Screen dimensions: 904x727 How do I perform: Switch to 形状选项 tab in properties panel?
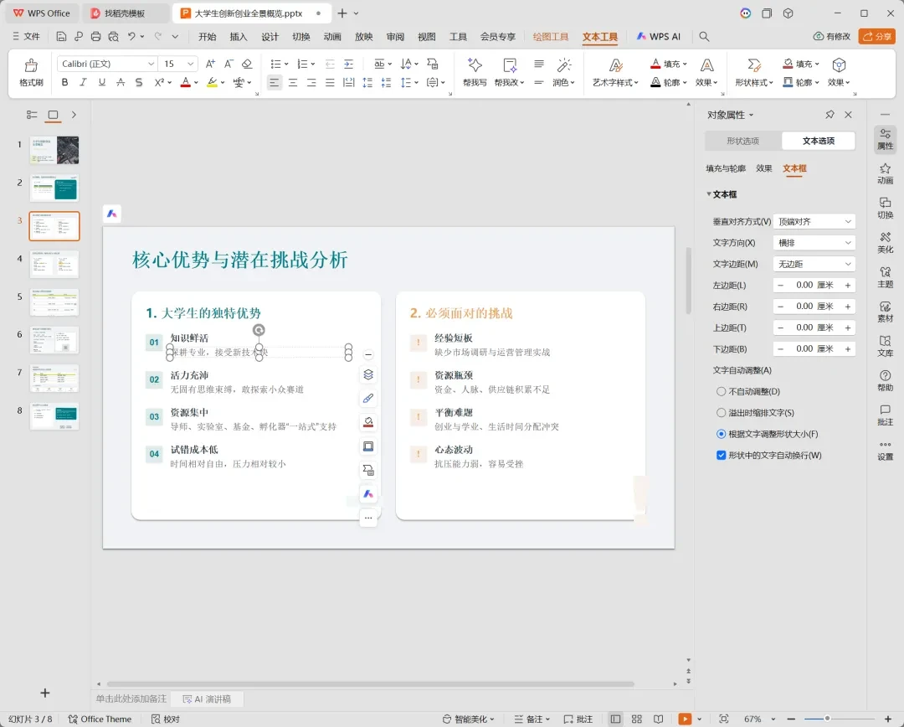pyautogui.click(x=742, y=141)
